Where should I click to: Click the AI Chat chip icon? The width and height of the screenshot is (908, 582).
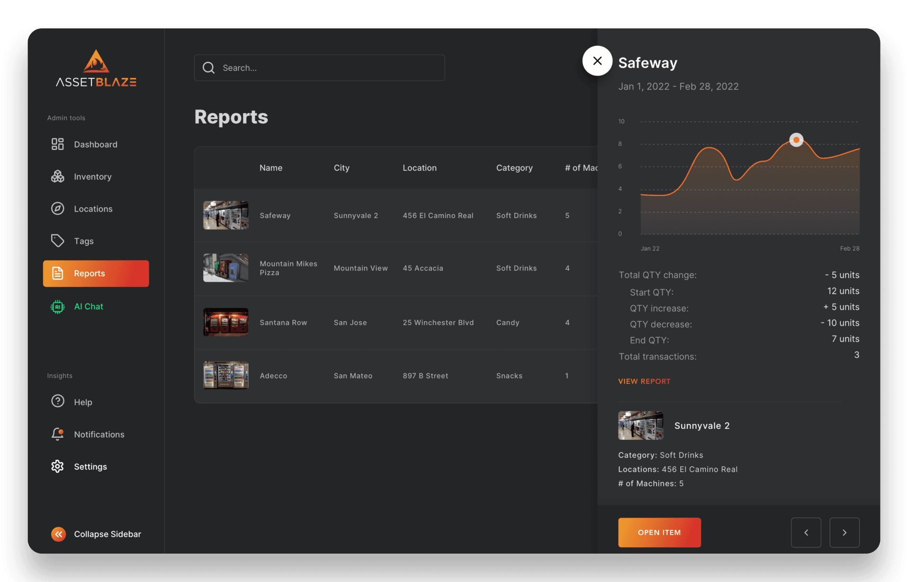(57, 307)
